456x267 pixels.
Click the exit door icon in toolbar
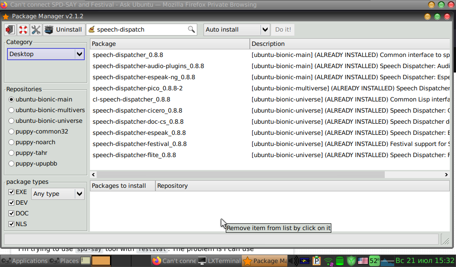pyautogui.click(x=10, y=30)
